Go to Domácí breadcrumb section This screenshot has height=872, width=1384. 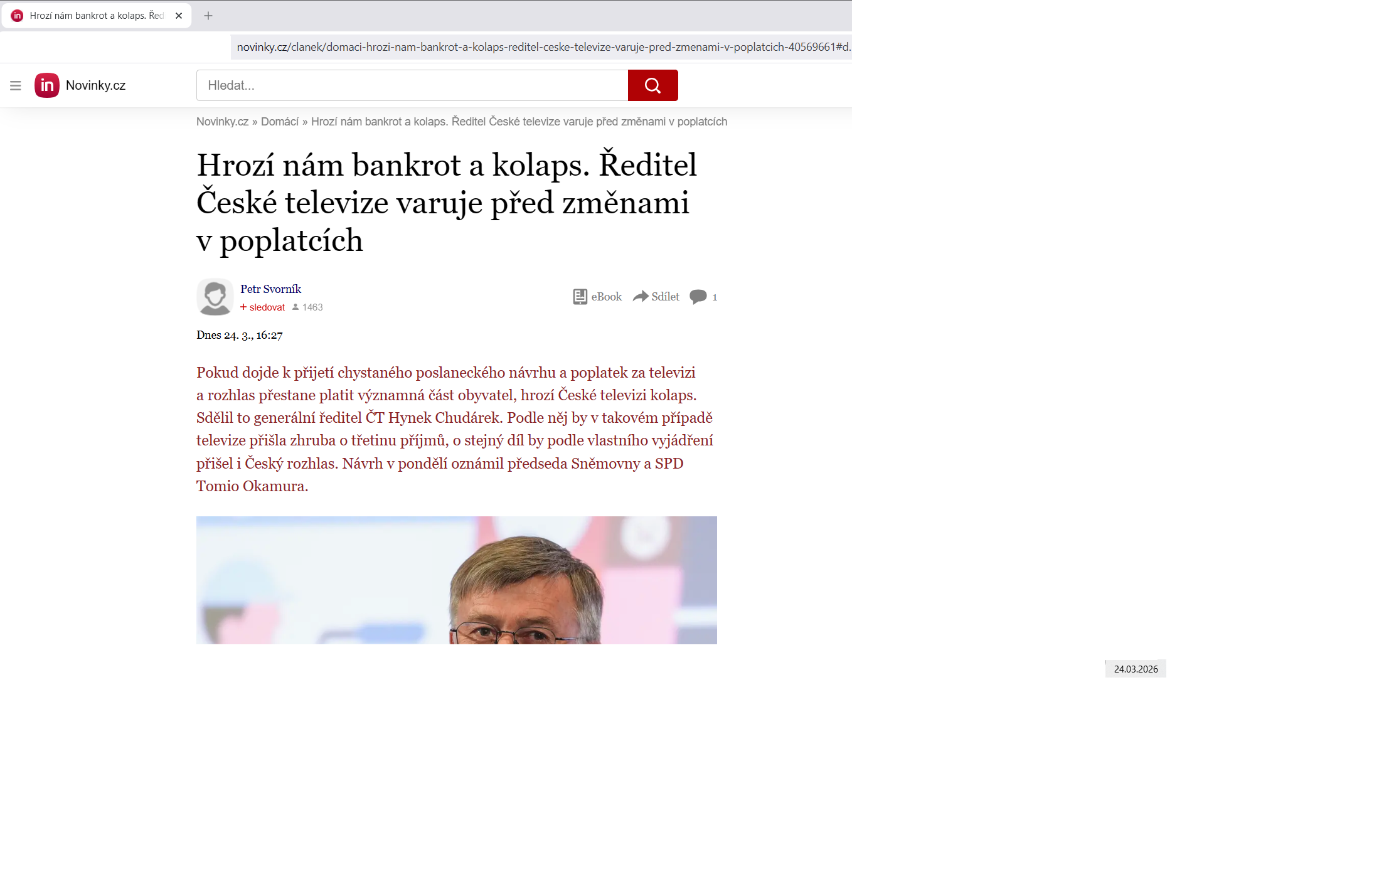(280, 122)
